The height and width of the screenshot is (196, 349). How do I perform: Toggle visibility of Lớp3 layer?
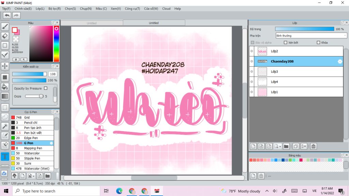tap(252, 71)
